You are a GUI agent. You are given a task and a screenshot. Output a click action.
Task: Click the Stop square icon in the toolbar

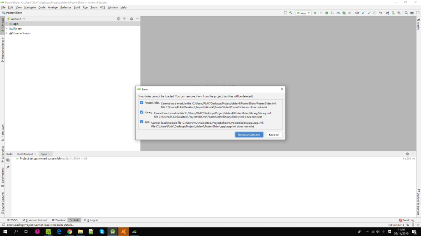pyautogui.click(x=349, y=13)
